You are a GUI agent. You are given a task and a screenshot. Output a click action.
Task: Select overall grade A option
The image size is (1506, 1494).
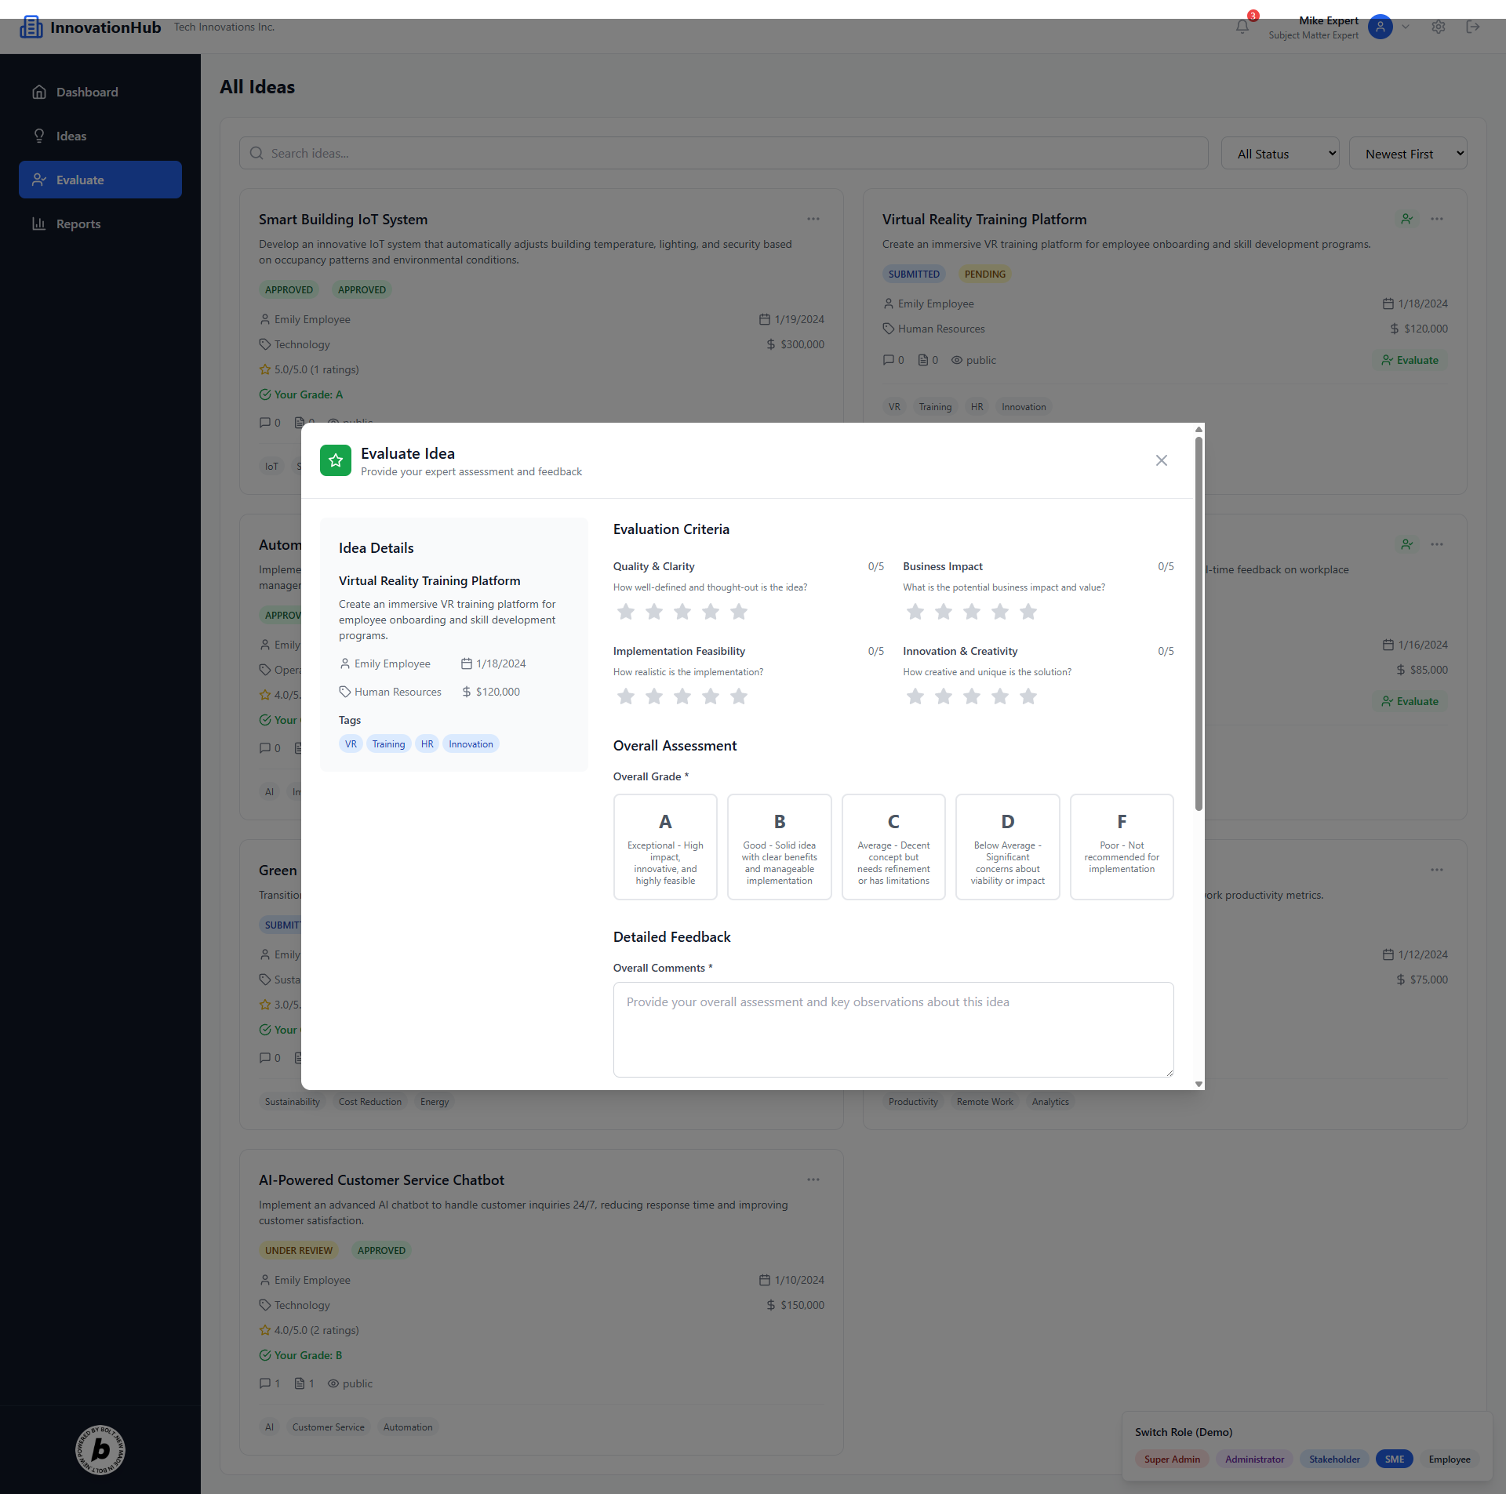click(x=665, y=847)
